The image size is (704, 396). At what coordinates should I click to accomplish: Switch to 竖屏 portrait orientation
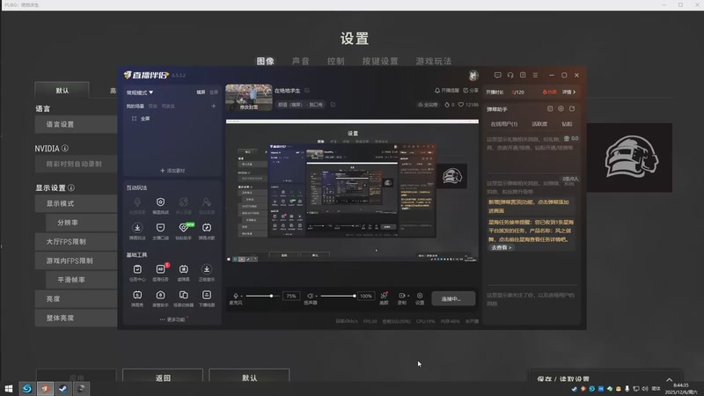(214, 92)
